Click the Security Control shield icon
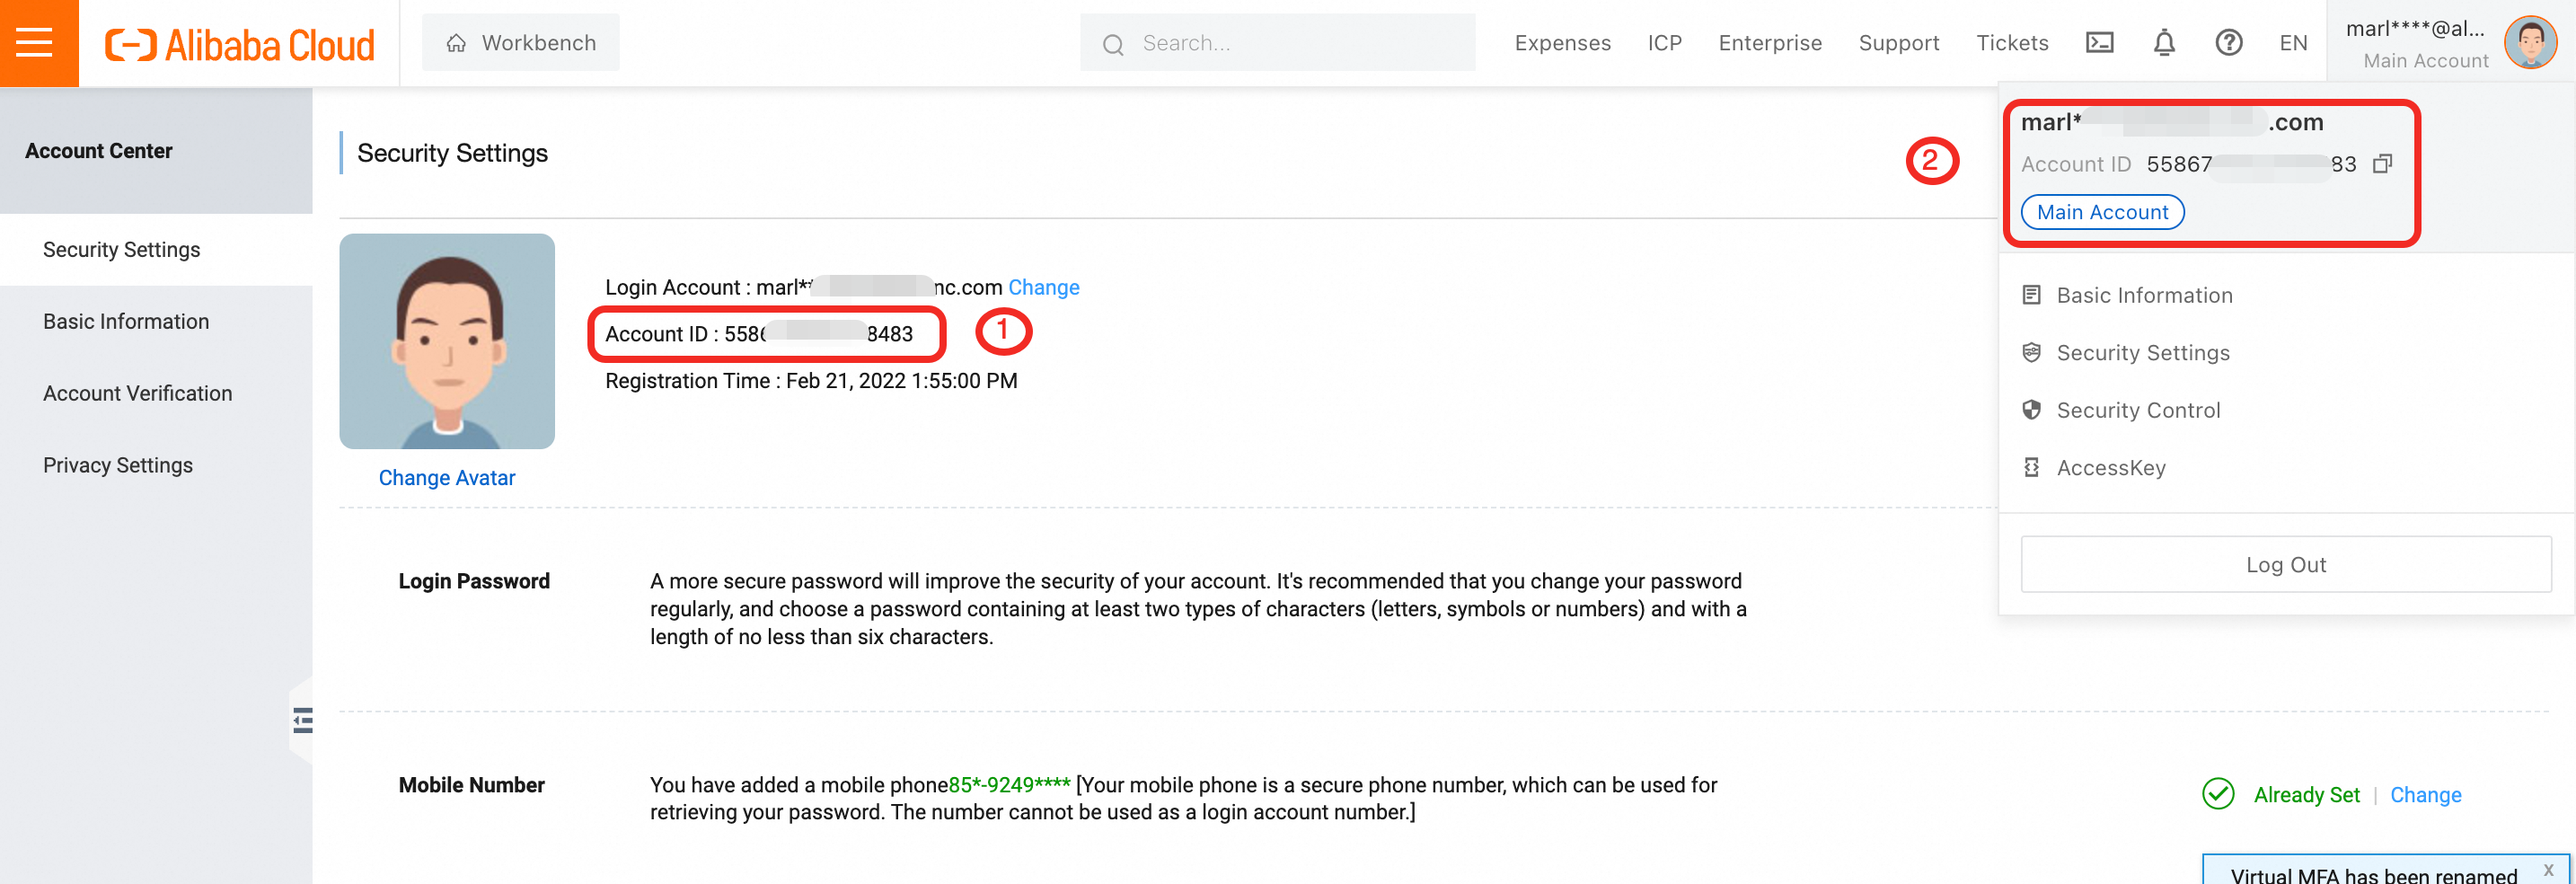Viewport: 2576px width, 884px height. [2031, 410]
